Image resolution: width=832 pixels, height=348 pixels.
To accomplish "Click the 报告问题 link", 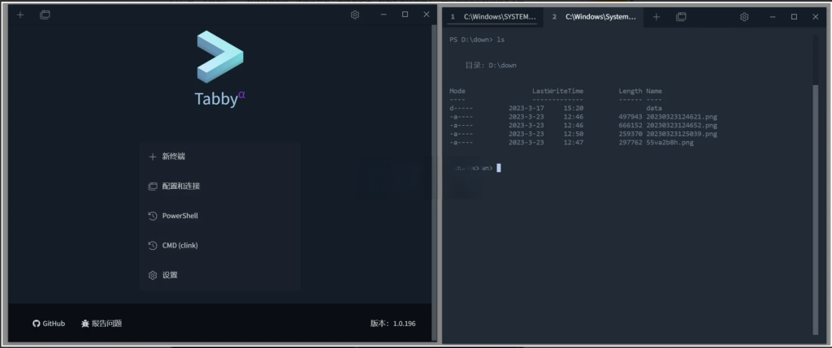I will pos(102,323).
